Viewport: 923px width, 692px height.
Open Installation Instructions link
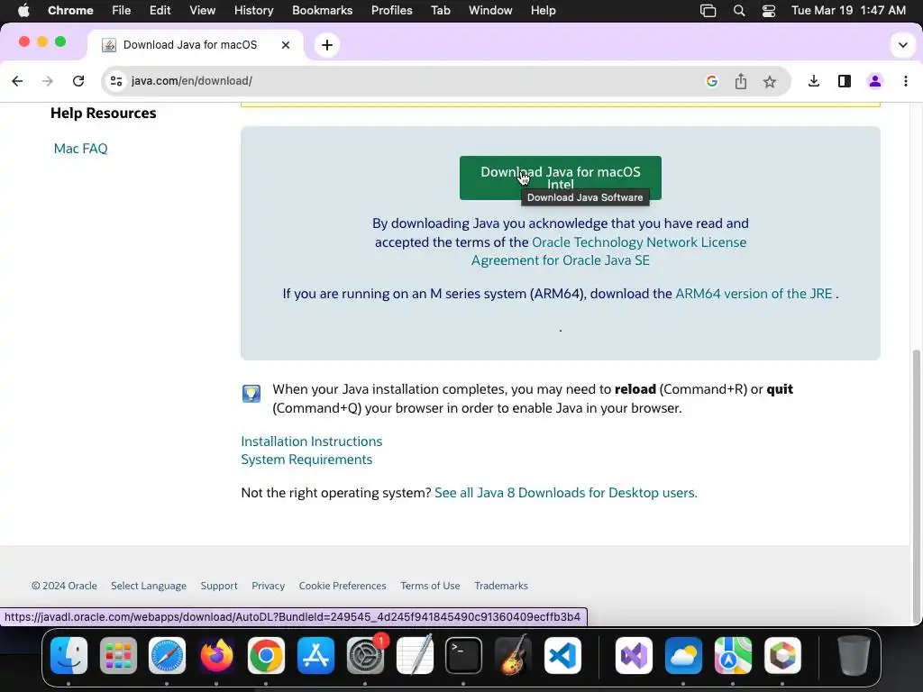tap(311, 442)
